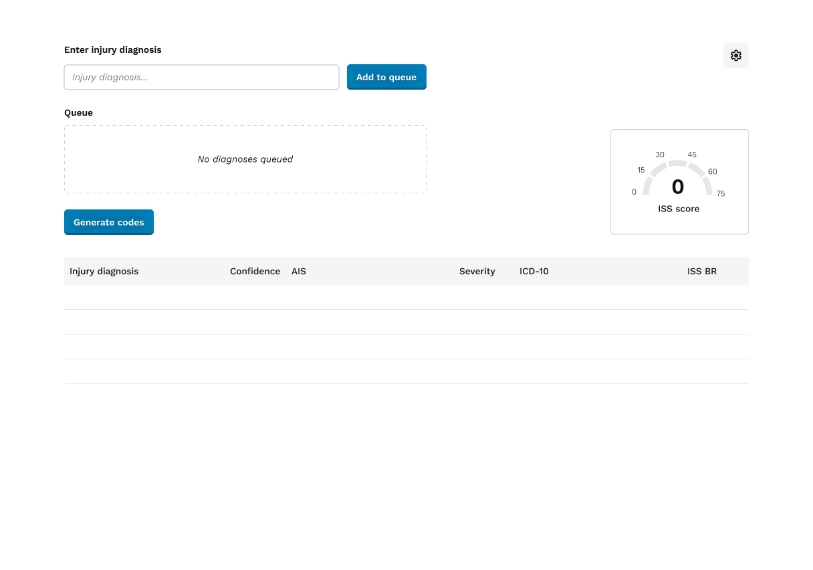Click the 30 mark on ISS gauge

[660, 155]
